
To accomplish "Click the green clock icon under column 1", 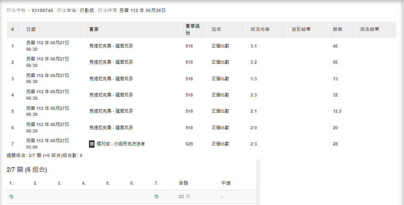I will [x=11, y=197].
